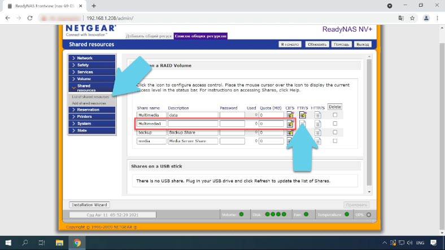445x250 pixels.
Task: Collapse the Shared resources menu section
Action: [x=92, y=87]
